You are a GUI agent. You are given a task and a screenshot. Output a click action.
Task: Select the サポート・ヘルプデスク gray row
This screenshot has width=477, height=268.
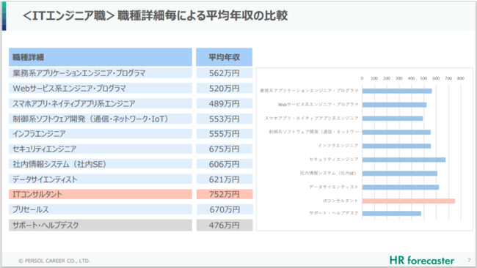coord(101,226)
